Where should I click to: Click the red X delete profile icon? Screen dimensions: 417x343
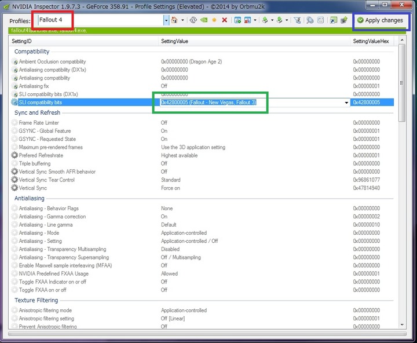(225, 20)
